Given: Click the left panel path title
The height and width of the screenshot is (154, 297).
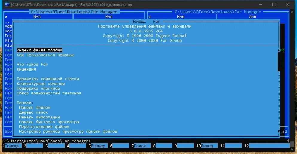Looking at the screenshot, I should pyautogui.click(x=74, y=12).
